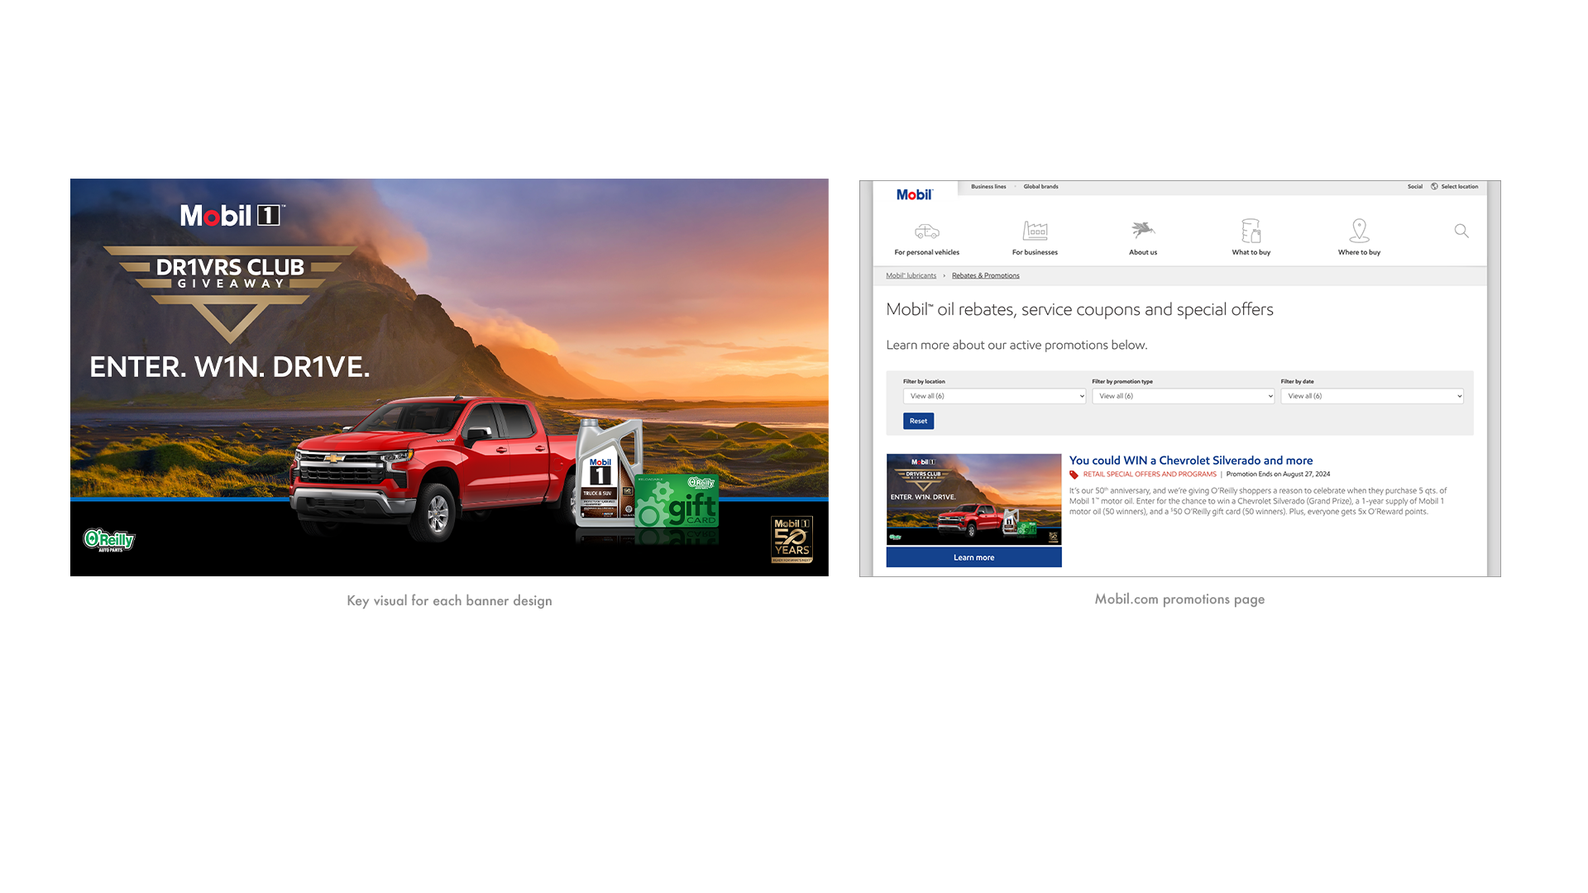1588x893 pixels.
Task: Select the Business lines menu item
Action: tap(988, 187)
